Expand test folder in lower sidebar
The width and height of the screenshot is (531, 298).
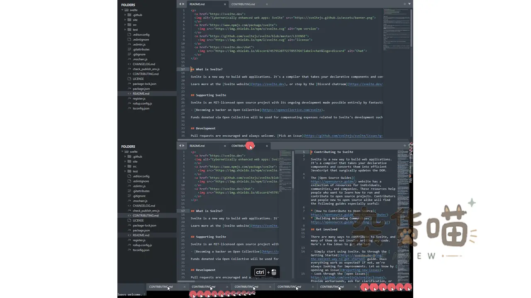[x=125, y=171]
